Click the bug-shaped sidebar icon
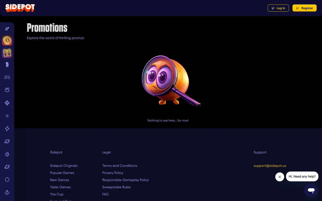Viewport: 322px width, 201px height. click(7, 90)
